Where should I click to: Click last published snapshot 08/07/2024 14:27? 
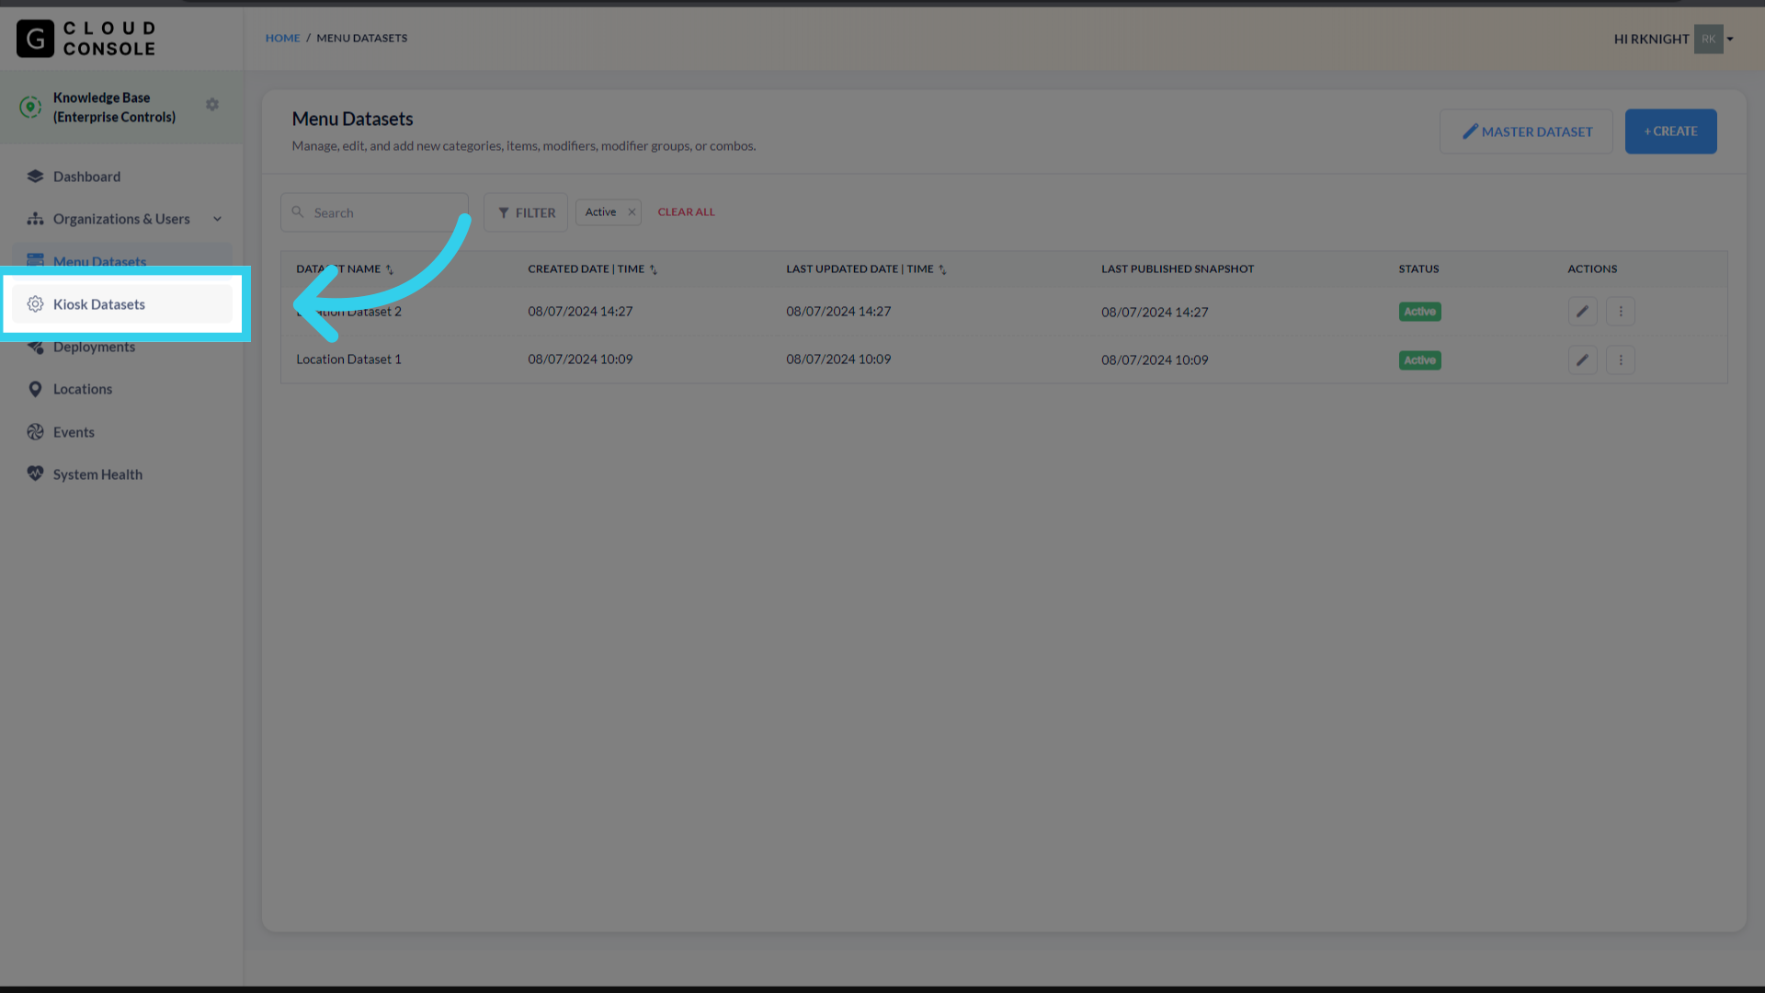coord(1155,313)
